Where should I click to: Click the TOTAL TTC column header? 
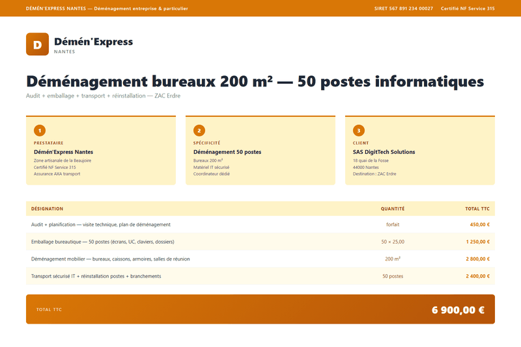(x=477, y=209)
